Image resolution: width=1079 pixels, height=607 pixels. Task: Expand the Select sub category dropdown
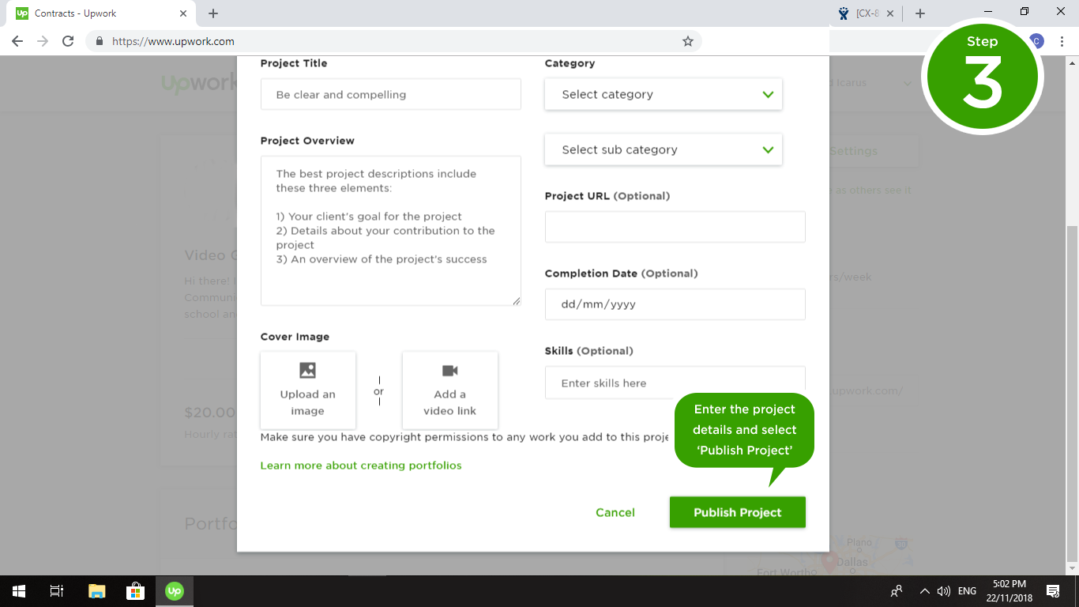point(663,149)
